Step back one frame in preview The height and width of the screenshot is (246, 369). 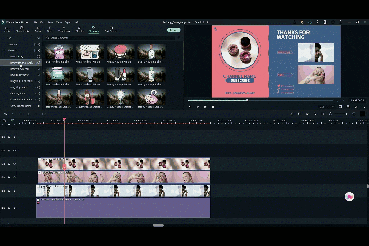pos(190,107)
